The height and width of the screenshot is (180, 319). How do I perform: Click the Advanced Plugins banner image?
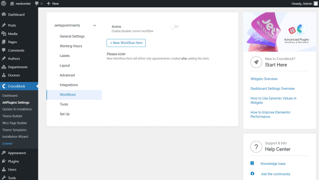[x=279, y=32]
